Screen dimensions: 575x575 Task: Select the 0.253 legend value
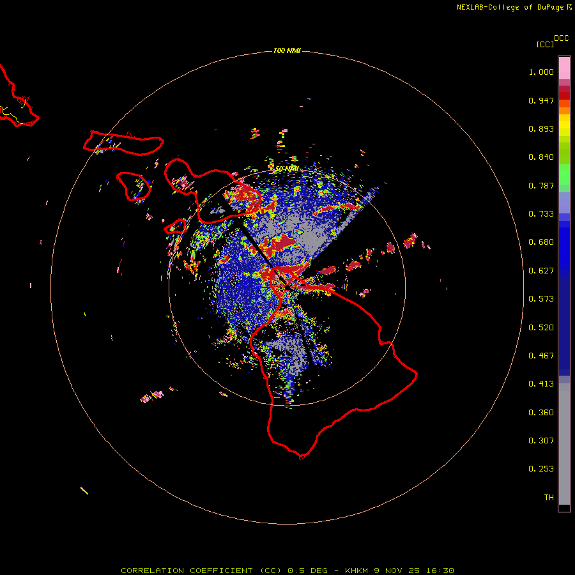541,469
